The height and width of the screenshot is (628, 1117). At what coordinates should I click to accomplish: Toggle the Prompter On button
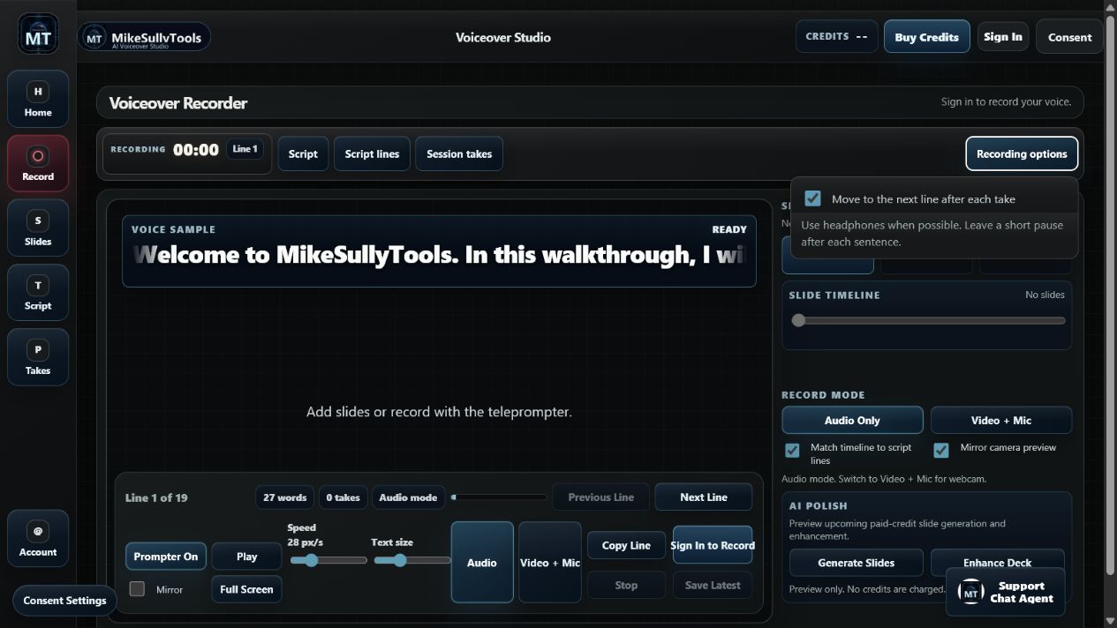[x=166, y=557]
